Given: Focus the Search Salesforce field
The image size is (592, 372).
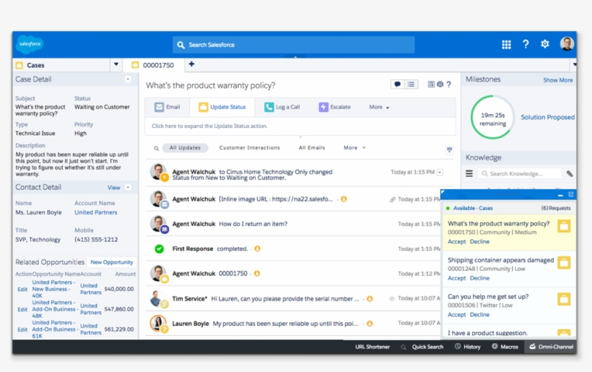Looking at the screenshot, I should coord(293,45).
